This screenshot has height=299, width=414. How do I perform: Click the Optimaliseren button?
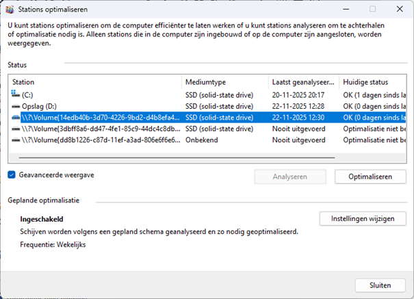click(x=370, y=177)
